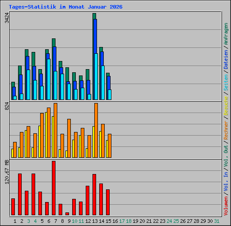Viewport: 231px width, 226px height.
Task: Click the red Volumen bar for day 15
Action: coord(108,202)
